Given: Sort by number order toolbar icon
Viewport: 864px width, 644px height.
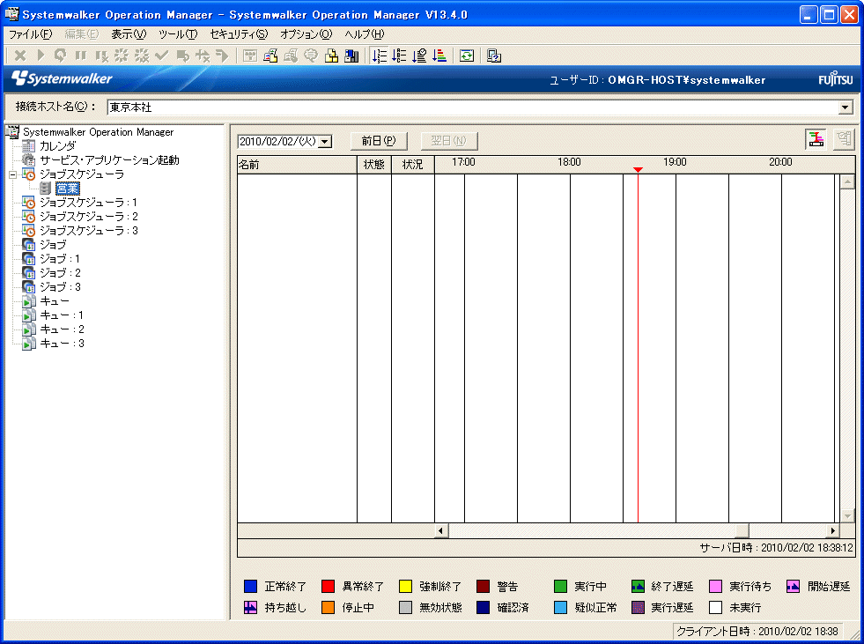Looking at the screenshot, I should (379, 56).
